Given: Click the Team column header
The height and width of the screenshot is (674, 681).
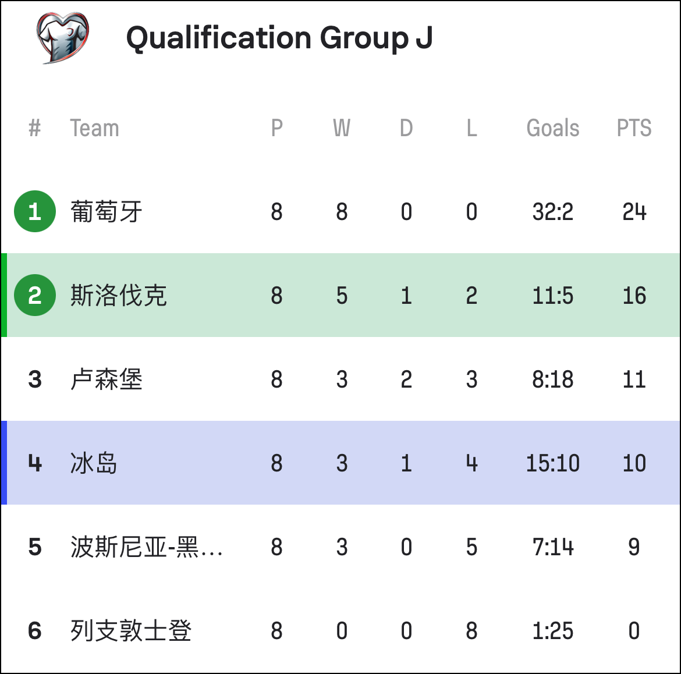Looking at the screenshot, I should pos(95,128).
